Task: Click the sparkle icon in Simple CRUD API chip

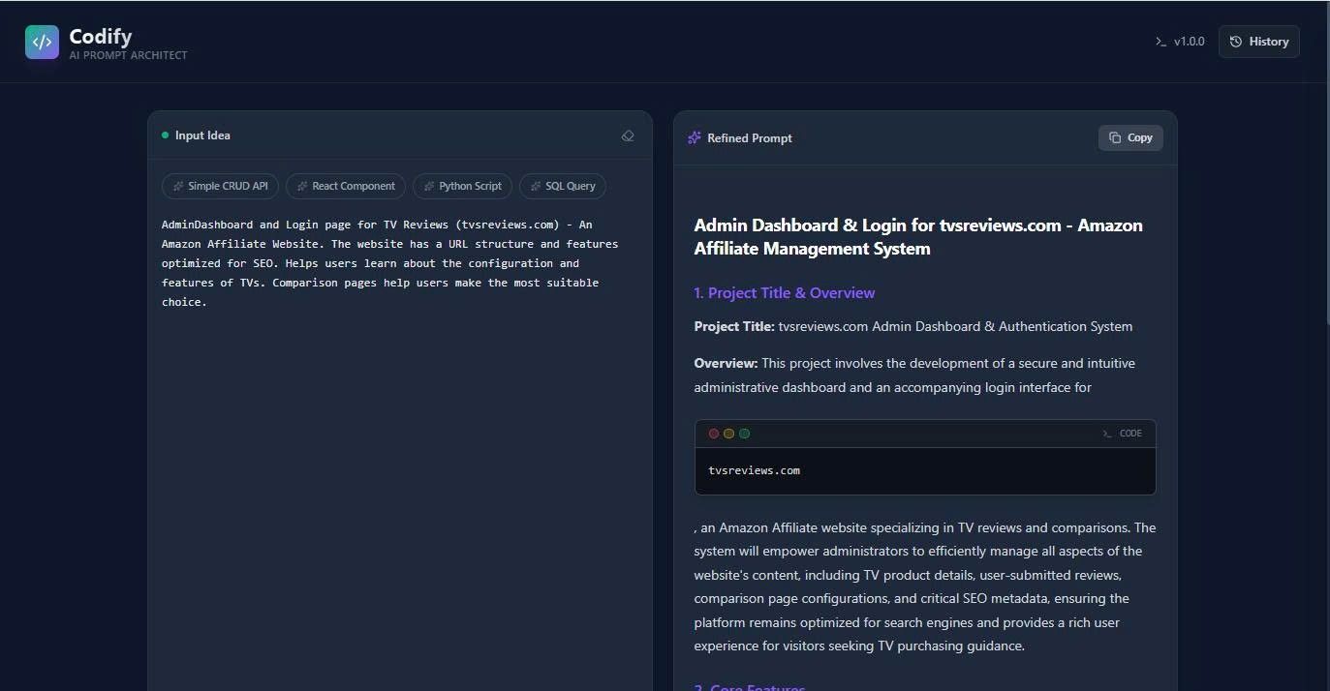Action: tap(178, 186)
